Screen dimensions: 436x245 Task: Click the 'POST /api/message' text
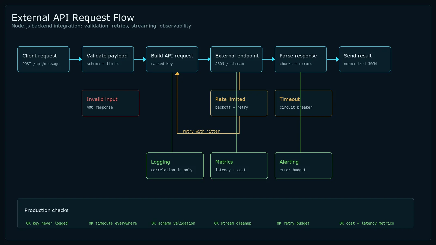pos(41,64)
